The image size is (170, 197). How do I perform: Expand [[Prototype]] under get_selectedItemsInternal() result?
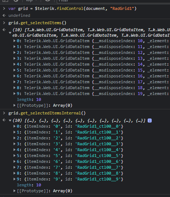[14, 191]
